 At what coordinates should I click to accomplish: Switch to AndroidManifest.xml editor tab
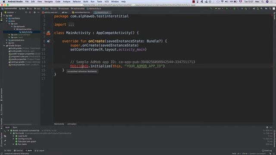[x=82, y=12]
